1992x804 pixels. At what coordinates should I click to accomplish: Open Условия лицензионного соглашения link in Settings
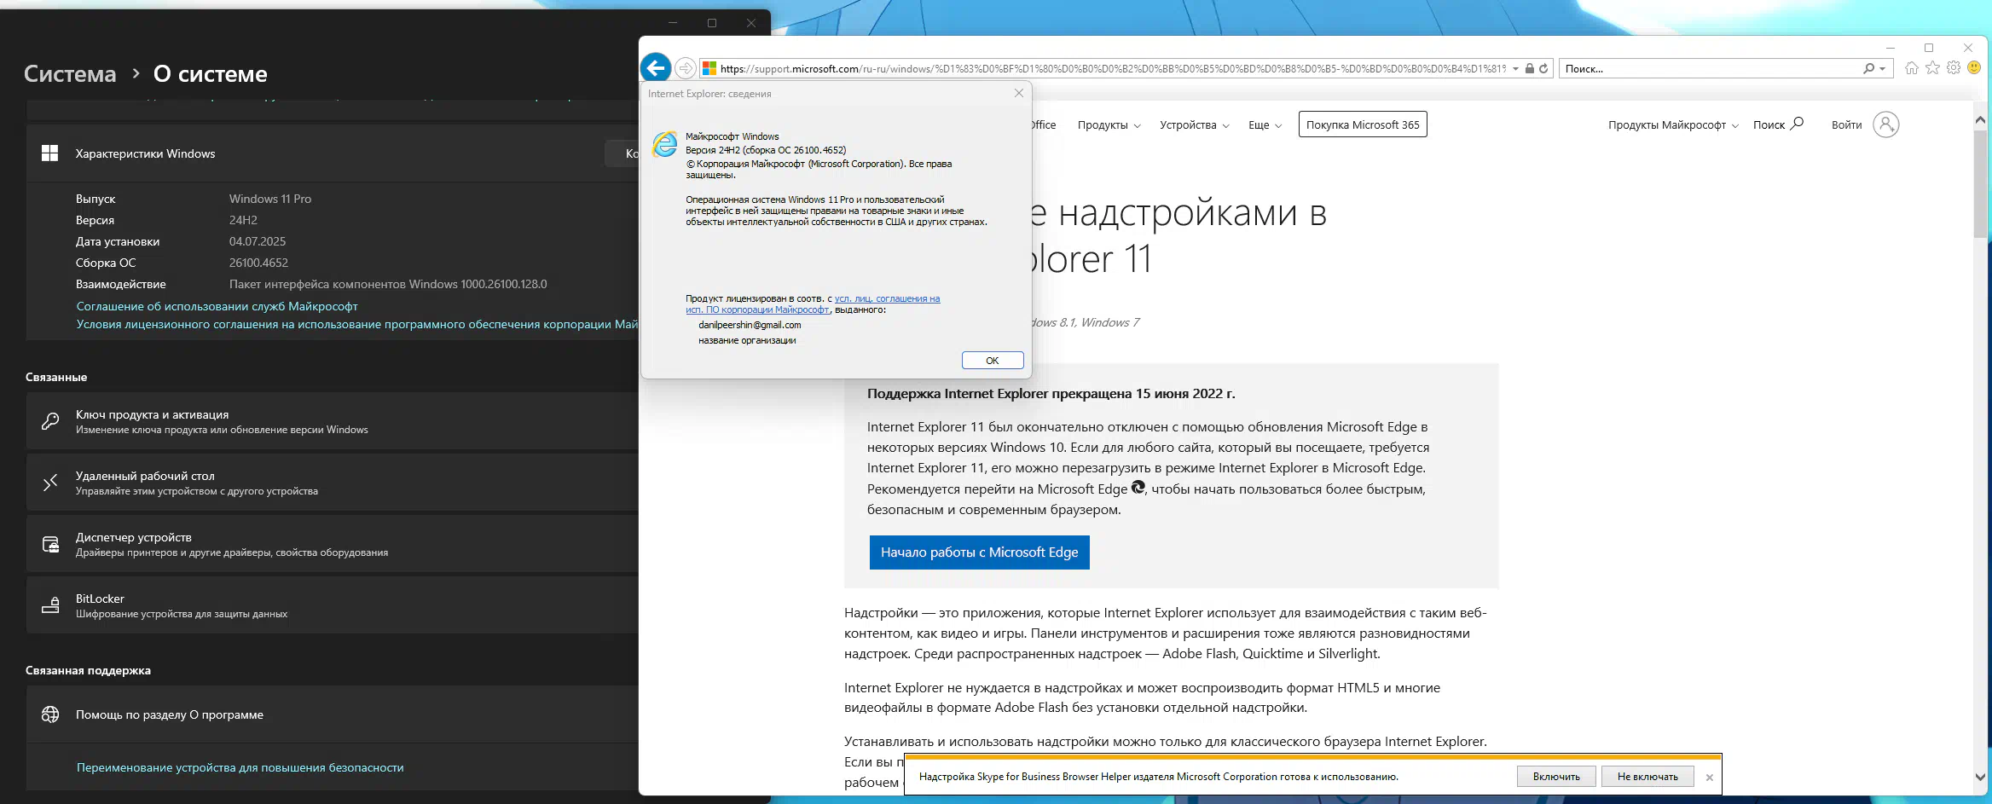(356, 324)
